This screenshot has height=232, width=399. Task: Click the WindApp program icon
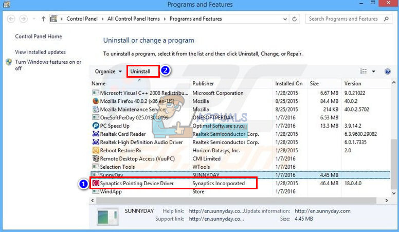coord(96,191)
